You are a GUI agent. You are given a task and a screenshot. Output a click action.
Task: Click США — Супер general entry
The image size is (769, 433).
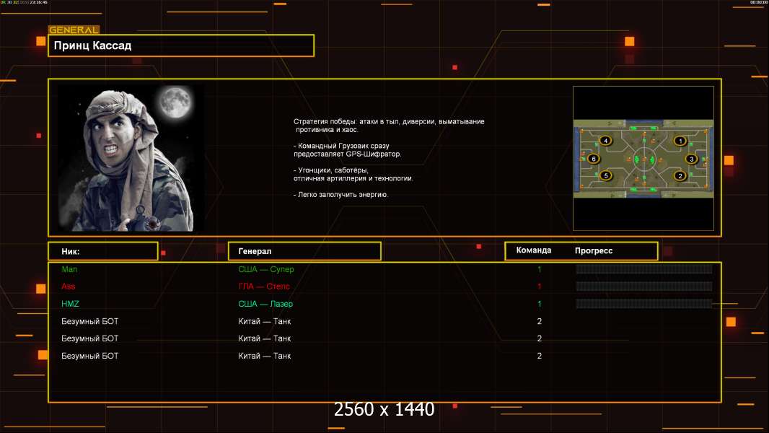266,269
